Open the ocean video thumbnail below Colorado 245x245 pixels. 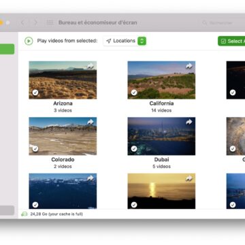tap(63, 191)
